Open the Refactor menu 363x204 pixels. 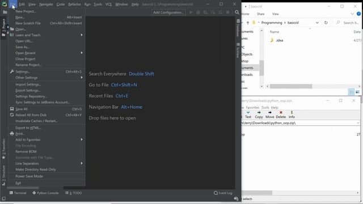point(74,4)
